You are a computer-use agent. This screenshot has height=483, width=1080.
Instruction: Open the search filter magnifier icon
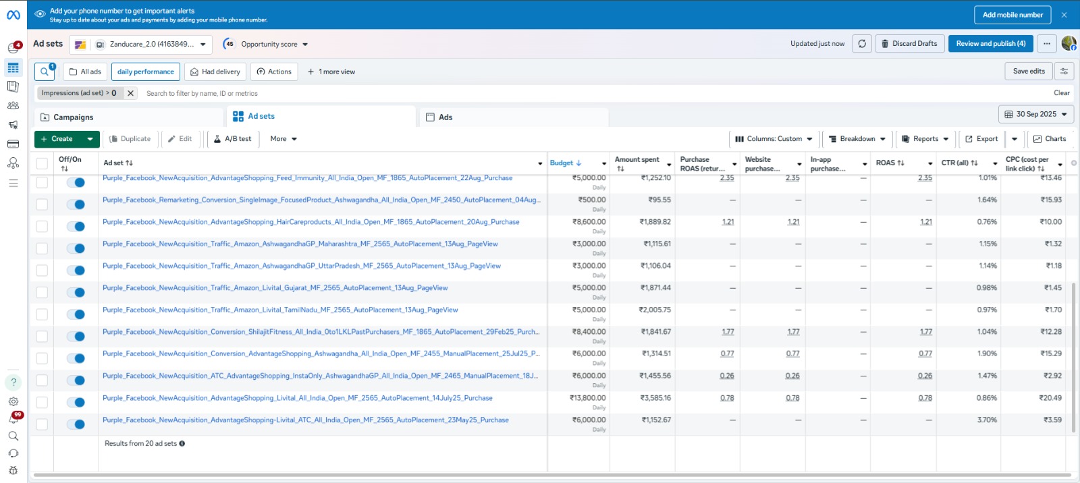[x=45, y=72]
